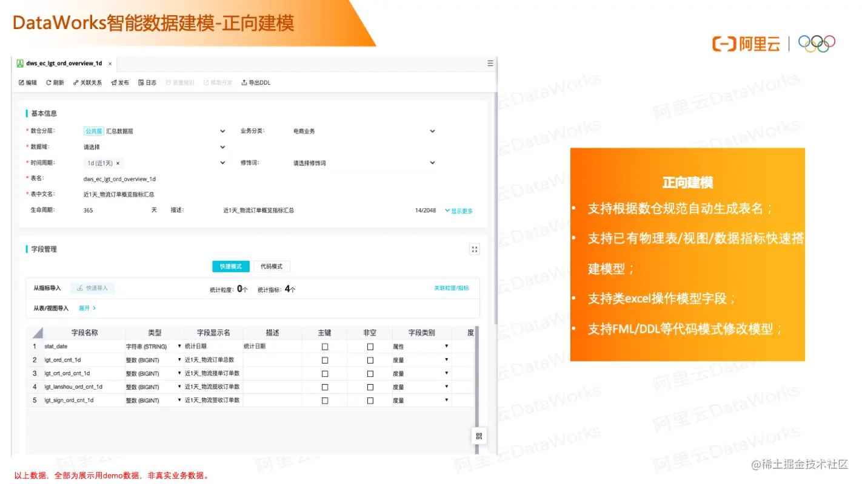
Task: Toggle 非空 checkbox for stat_date
Action: [370, 347]
